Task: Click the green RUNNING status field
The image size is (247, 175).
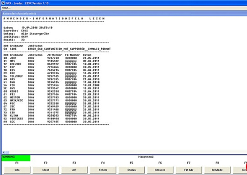Action: point(16,158)
